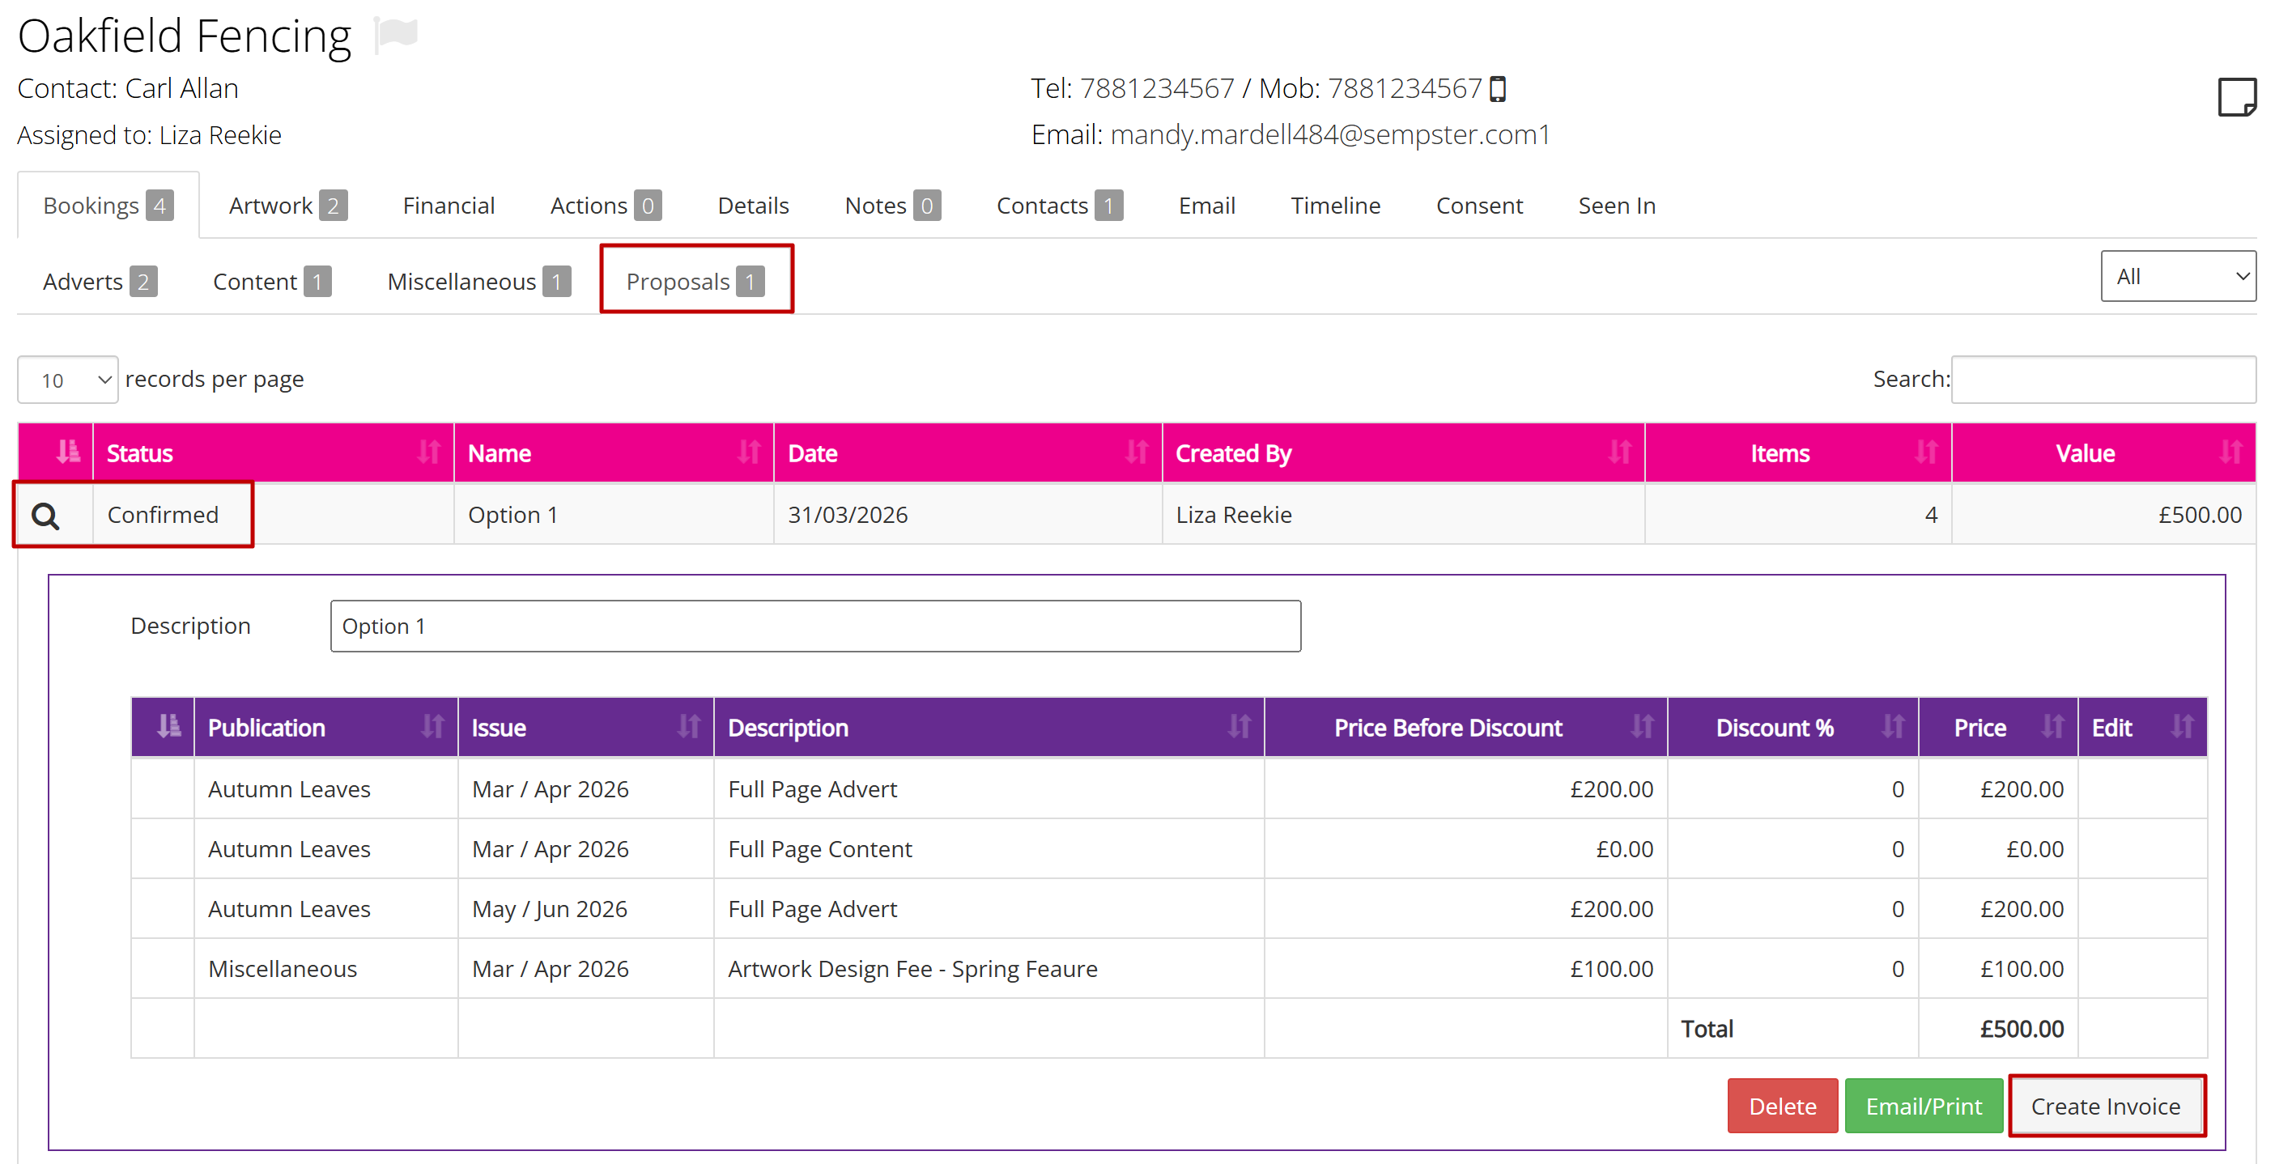Viewport: 2275px width, 1164px height.
Task: Click the Tel number 7881234567 link
Action: point(1156,88)
